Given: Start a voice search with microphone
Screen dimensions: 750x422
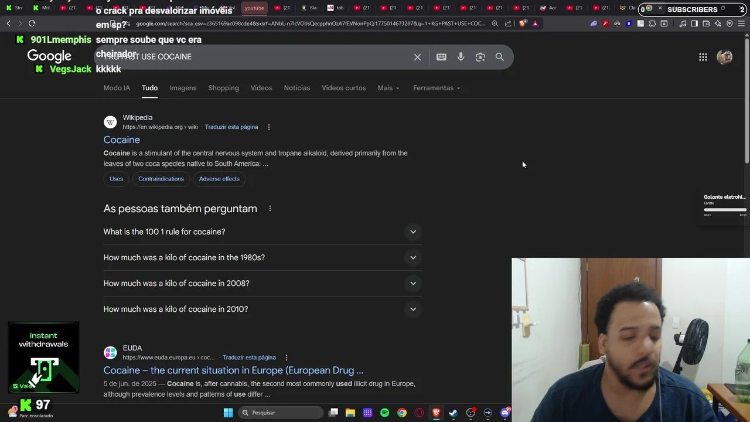Looking at the screenshot, I should pos(461,57).
